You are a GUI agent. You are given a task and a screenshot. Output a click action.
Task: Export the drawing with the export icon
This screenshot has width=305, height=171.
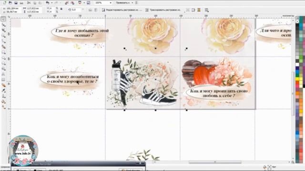[72, 3]
